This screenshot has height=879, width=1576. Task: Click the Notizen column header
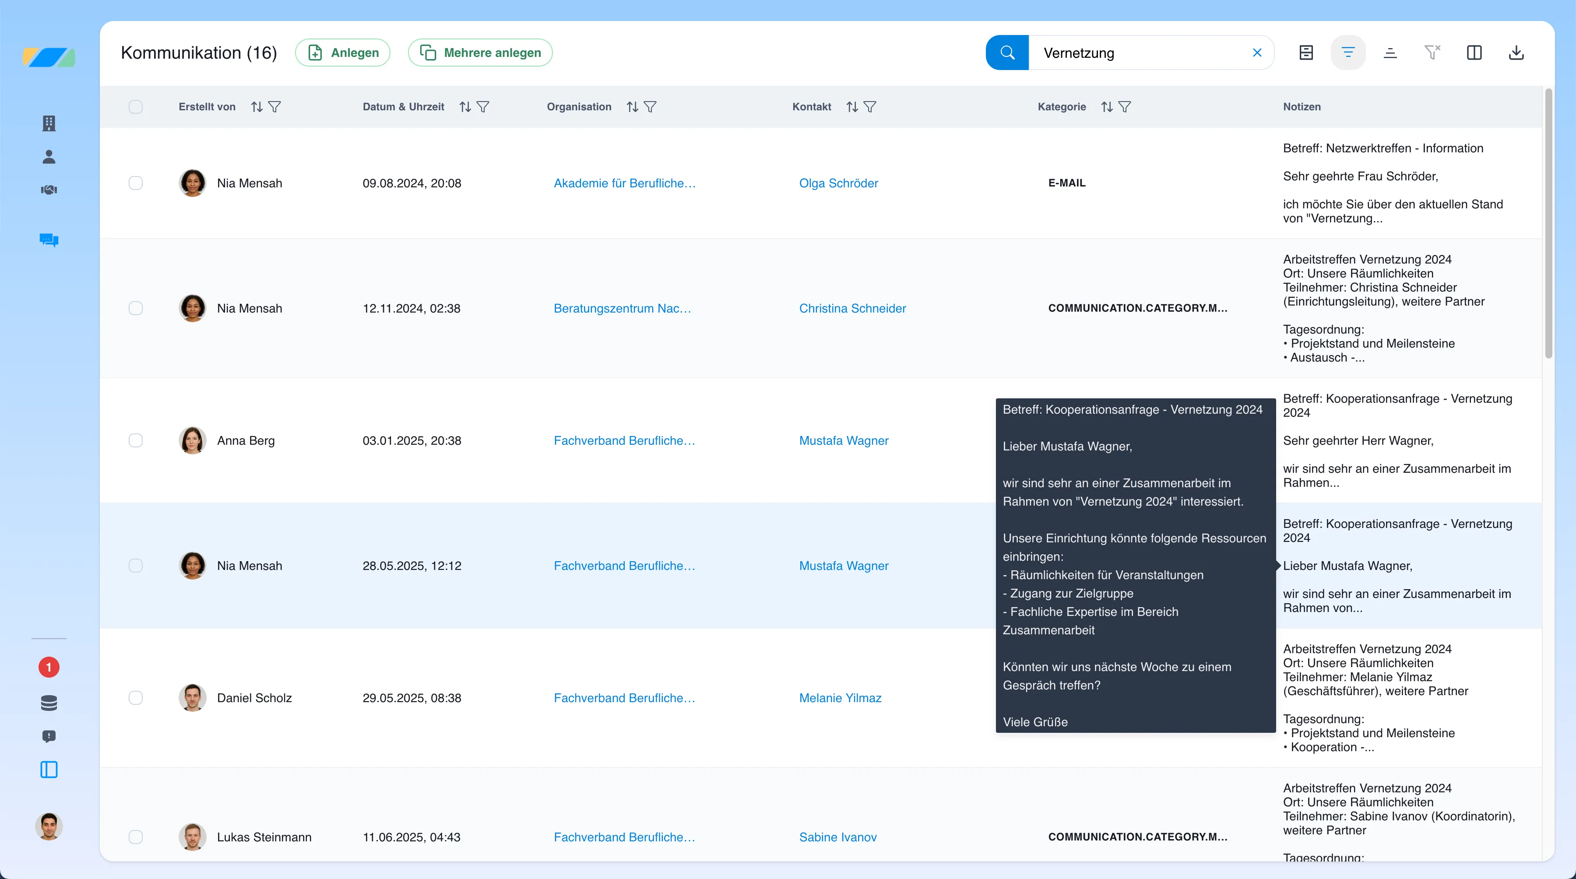click(1302, 106)
